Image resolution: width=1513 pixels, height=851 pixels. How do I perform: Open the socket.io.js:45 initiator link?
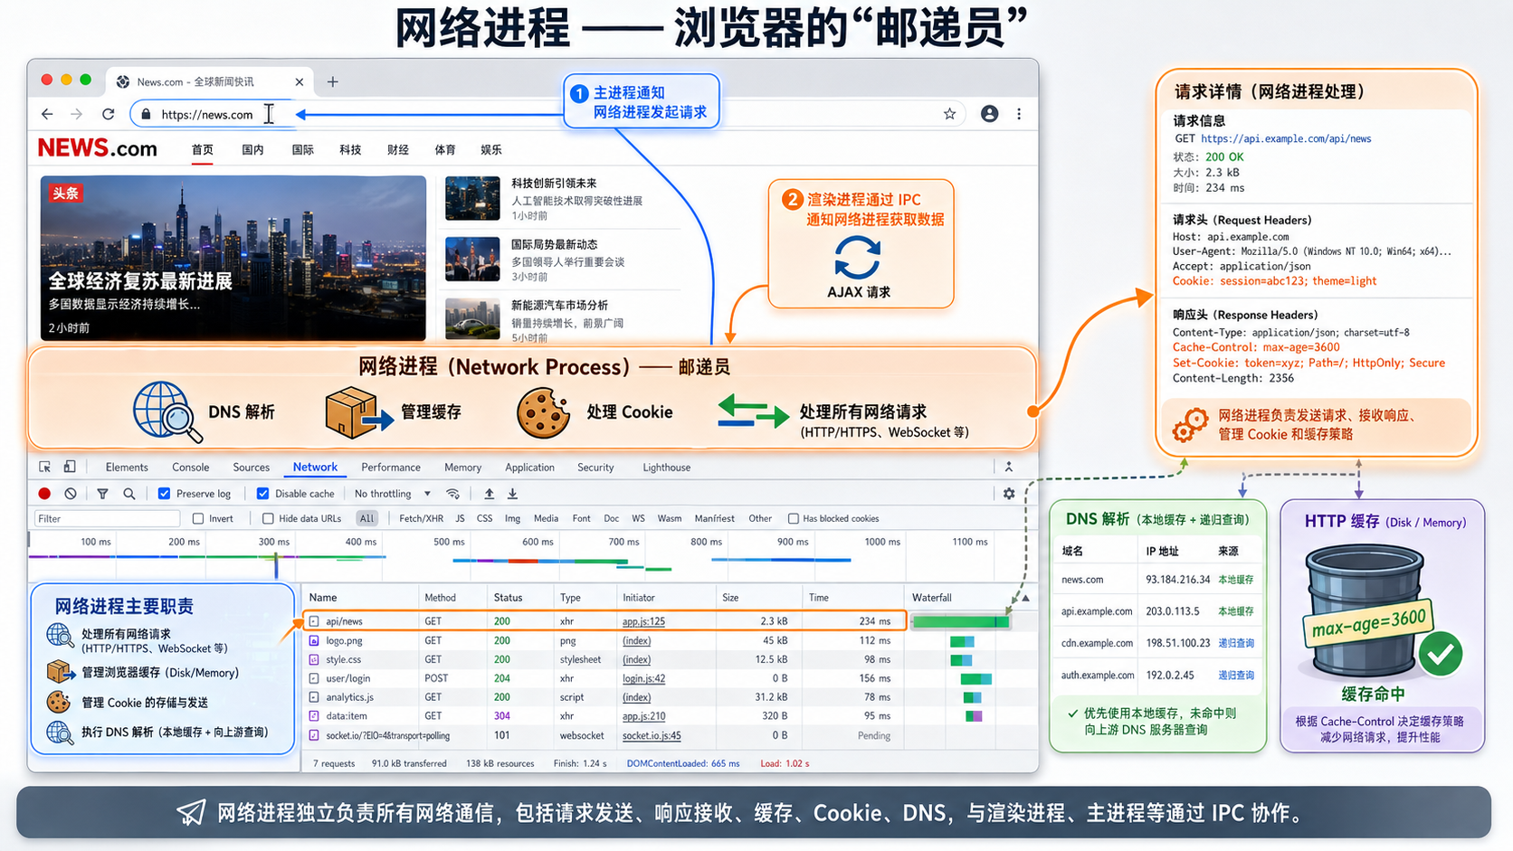[x=652, y=735]
